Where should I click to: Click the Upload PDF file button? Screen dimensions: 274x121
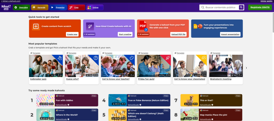pyautogui.click(x=178, y=34)
